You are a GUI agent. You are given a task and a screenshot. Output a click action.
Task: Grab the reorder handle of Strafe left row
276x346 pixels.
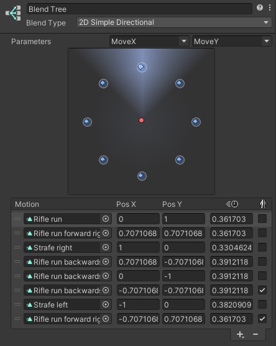17,304
